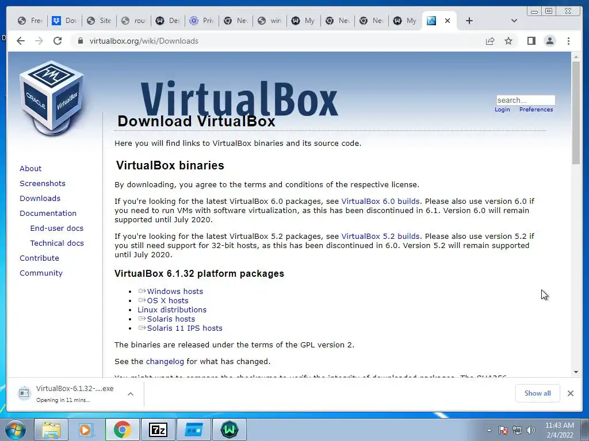Click Show all downloads button

click(x=538, y=393)
